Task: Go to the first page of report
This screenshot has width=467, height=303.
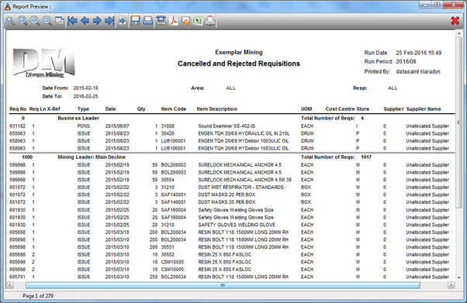Action: (72, 21)
